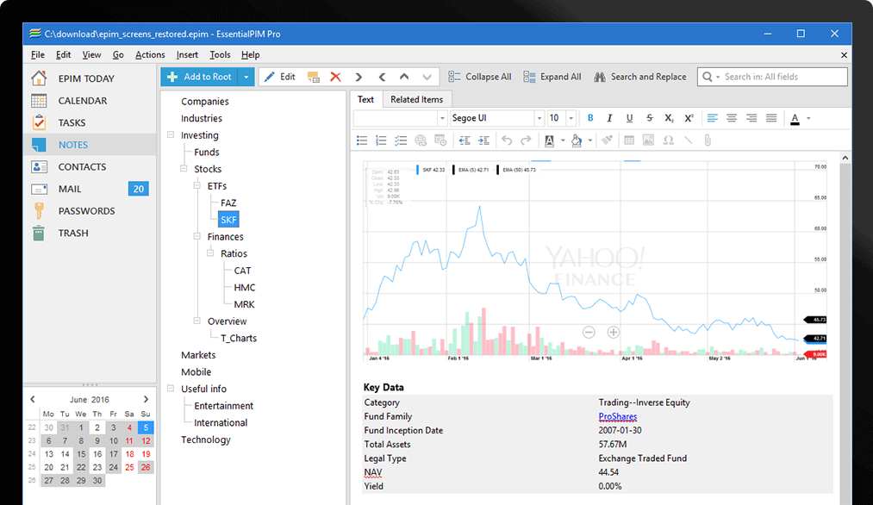Open the Passwords module
The image size is (873, 505).
point(86,211)
